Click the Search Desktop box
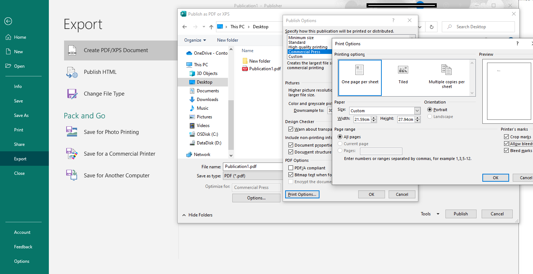Viewport: 533px width, 274px height. point(478,27)
